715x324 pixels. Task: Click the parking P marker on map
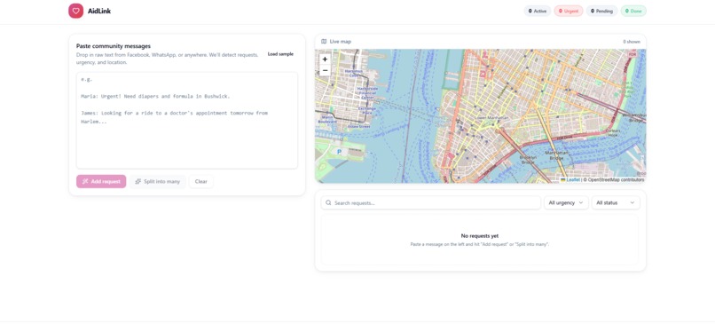click(x=338, y=152)
